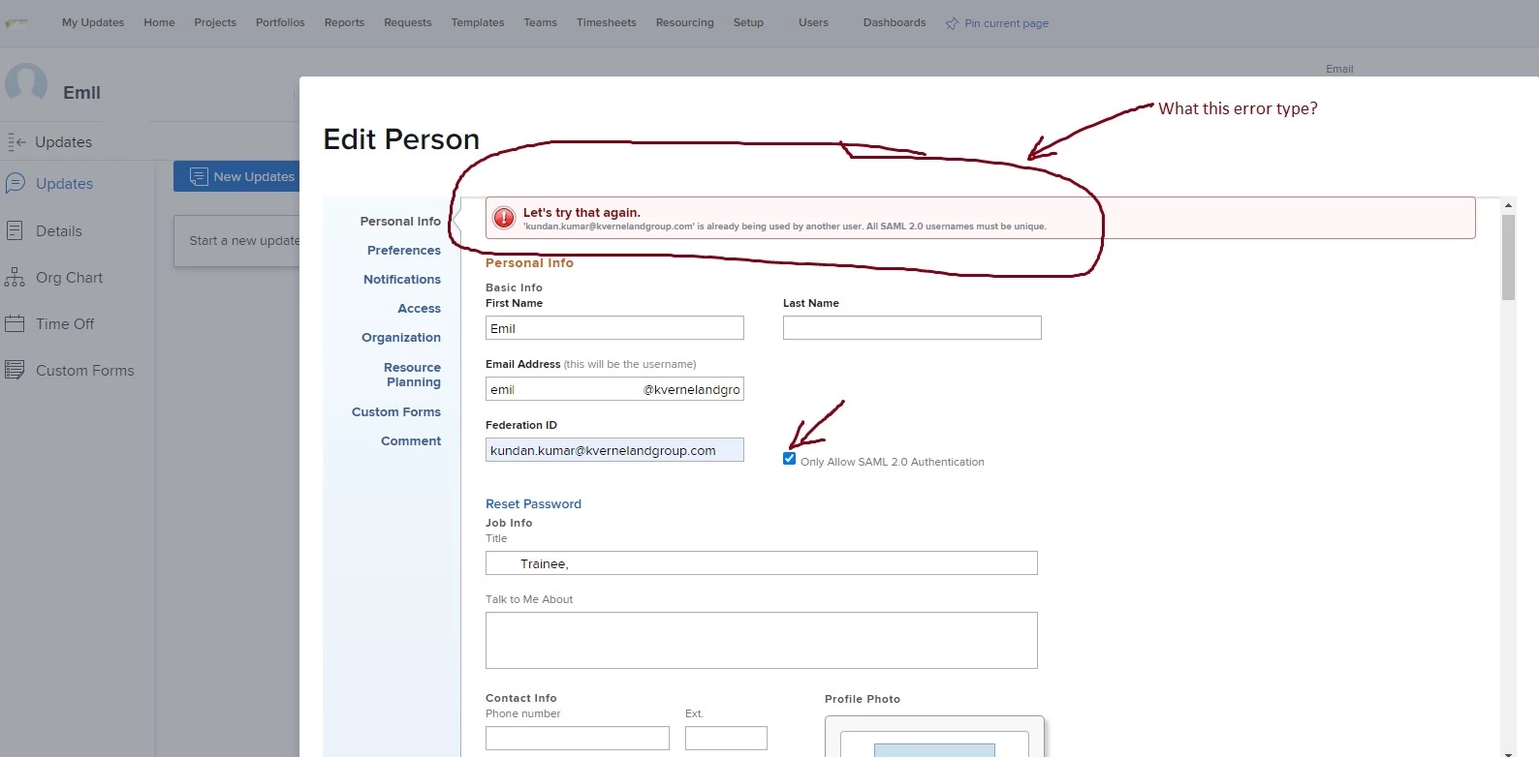
Task: Open Timesheets menu item
Action: [607, 22]
